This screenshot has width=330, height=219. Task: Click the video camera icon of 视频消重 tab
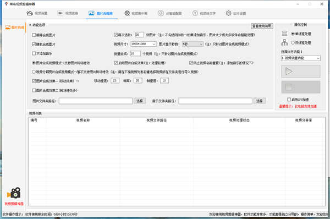click(30, 13)
